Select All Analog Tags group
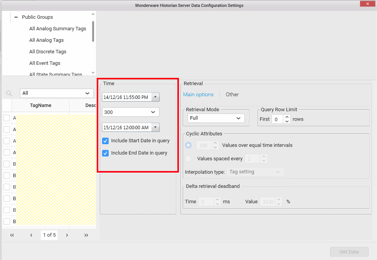377x260 pixels. [46, 40]
